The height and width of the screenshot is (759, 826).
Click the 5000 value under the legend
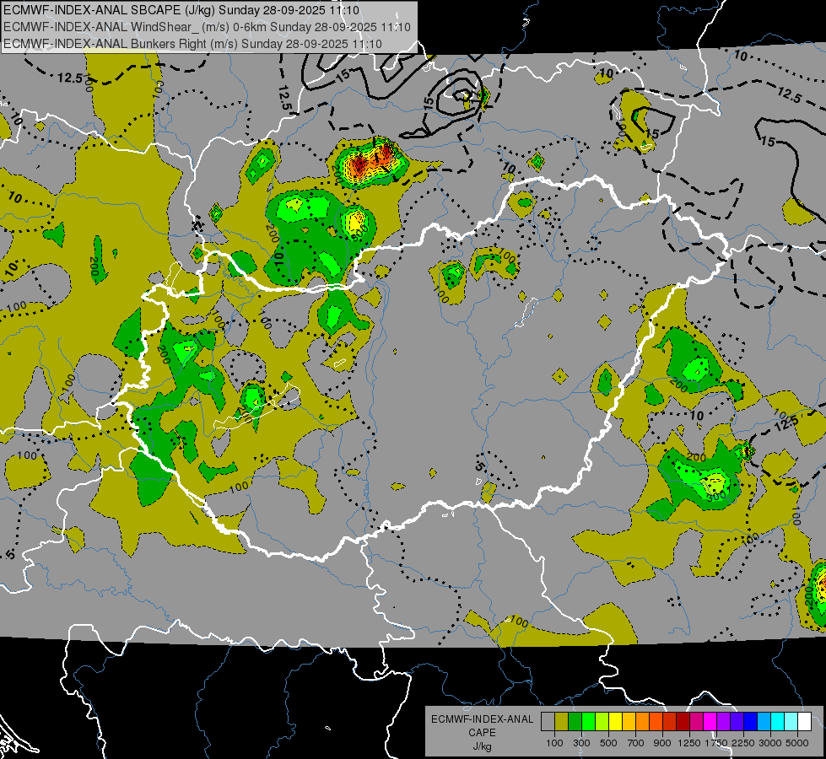(797, 743)
